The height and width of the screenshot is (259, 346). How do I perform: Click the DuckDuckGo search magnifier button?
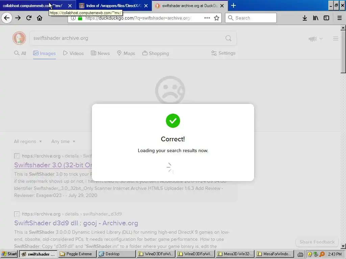[228, 38]
